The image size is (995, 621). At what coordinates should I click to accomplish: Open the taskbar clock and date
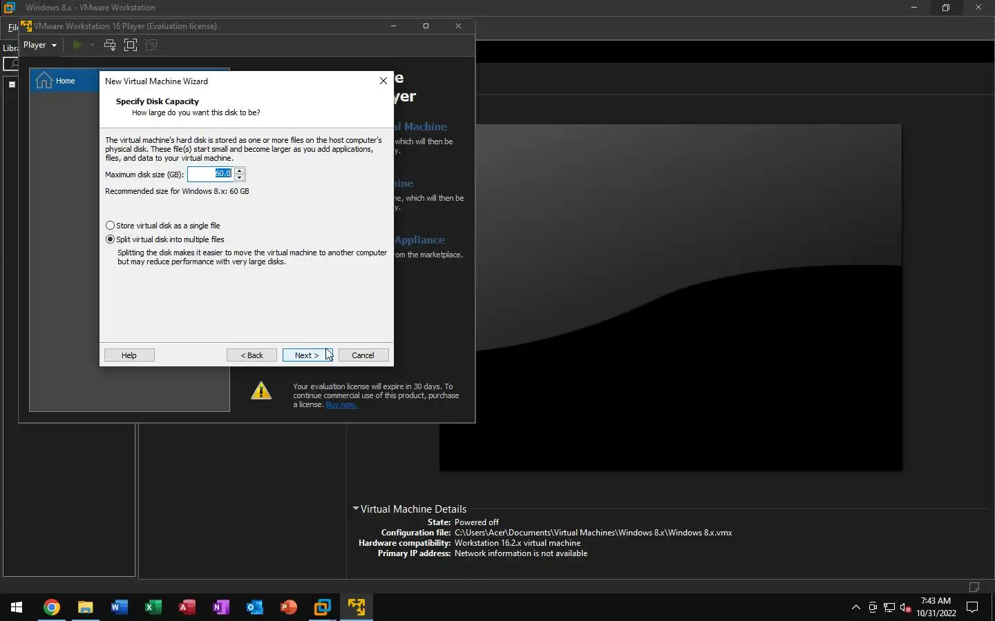936,607
